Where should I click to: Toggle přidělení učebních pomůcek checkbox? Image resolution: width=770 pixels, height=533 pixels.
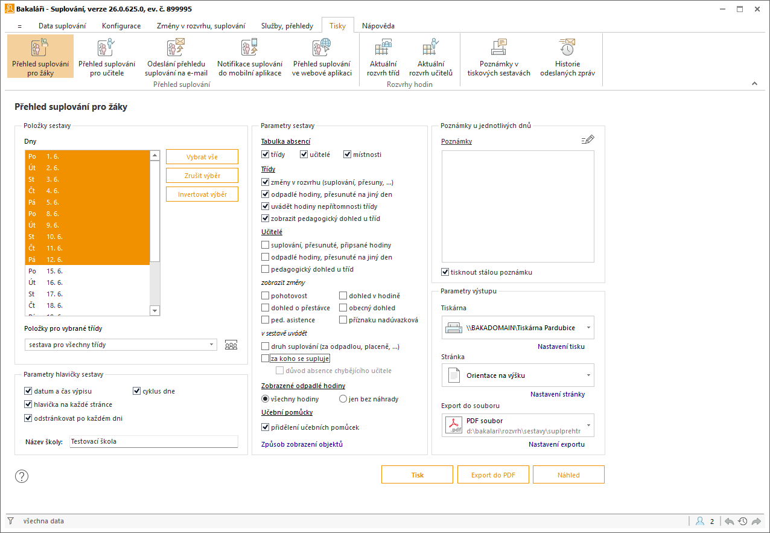coord(265,427)
